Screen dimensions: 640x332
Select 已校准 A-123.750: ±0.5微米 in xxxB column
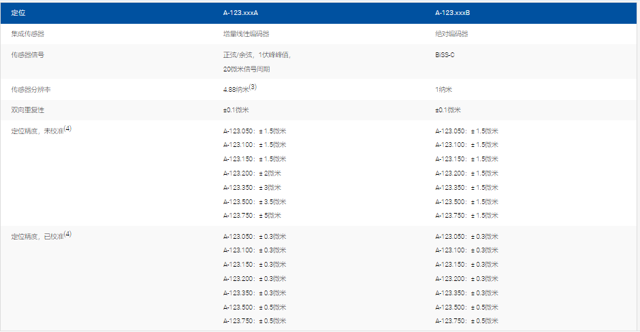(x=466, y=321)
